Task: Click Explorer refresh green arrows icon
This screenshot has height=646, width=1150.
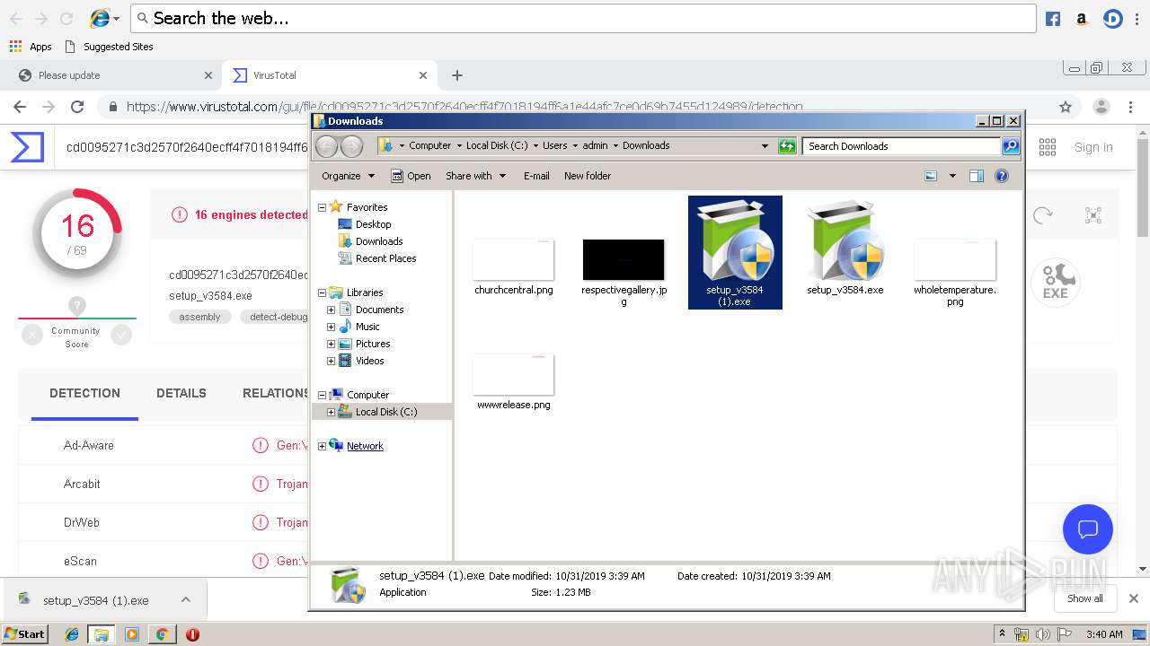Action: pyautogui.click(x=787, y=145)
